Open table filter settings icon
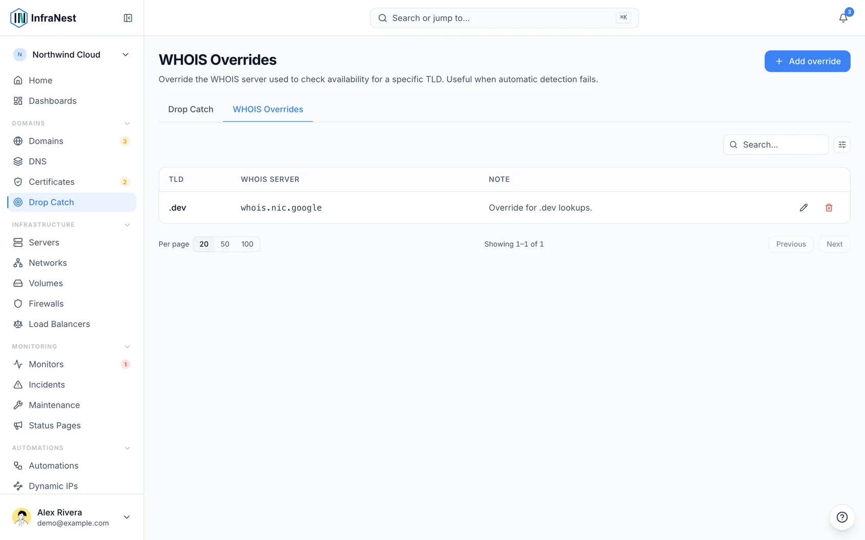Screen dimensions: 865x540 tap(842, 145)
